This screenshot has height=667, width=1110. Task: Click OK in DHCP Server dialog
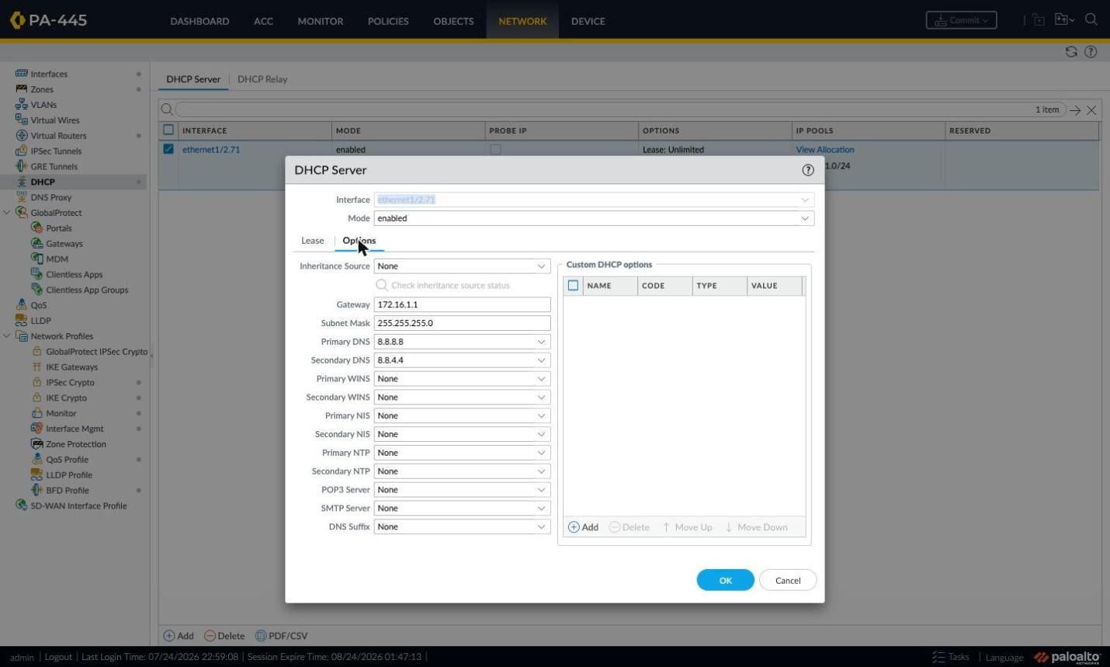click(x=725, y=580)
